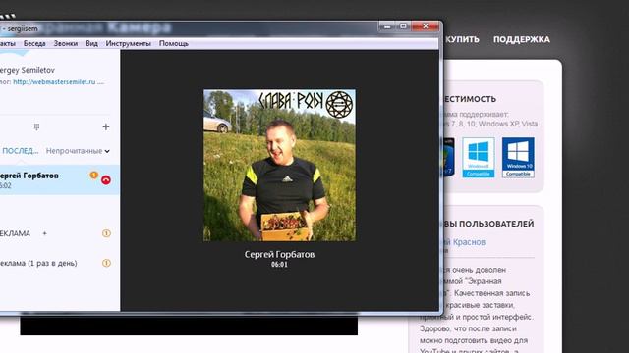Select the Сергей Горбатов conversation

pyautogui.click(x=60, y=180)
